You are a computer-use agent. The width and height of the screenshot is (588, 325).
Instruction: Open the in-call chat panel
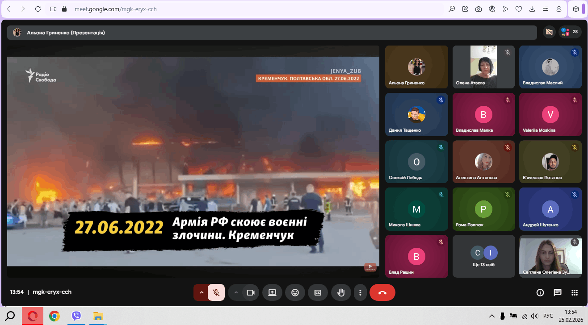click(x=557, y=292)
